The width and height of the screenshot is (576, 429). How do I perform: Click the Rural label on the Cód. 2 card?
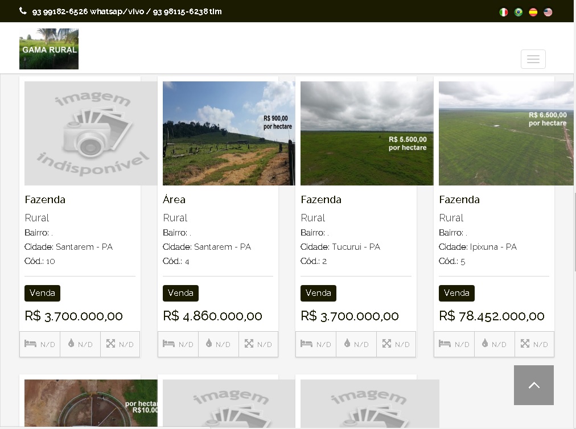[313, 218]
